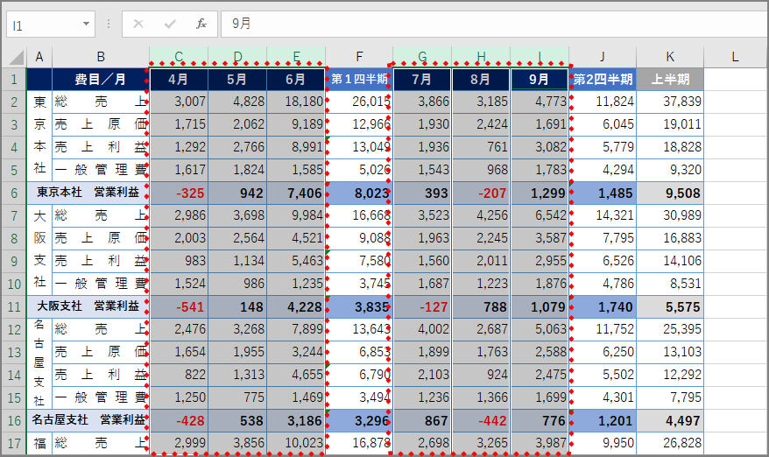Click the cell with value 18,180
The height and width of the screenshot is (457, 769).
point(296,102)
